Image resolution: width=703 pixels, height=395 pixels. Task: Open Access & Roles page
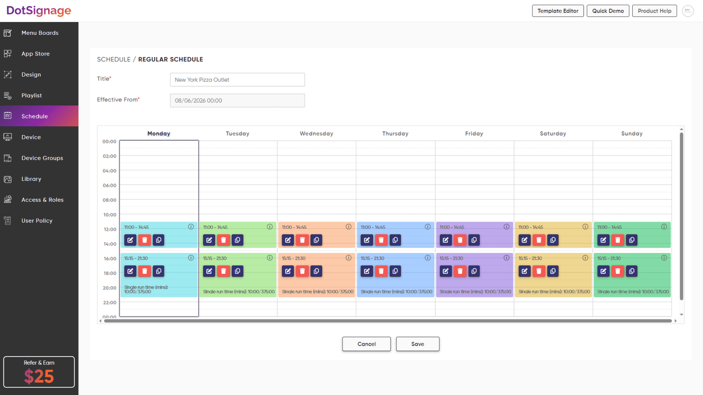[x=39, y=200]
